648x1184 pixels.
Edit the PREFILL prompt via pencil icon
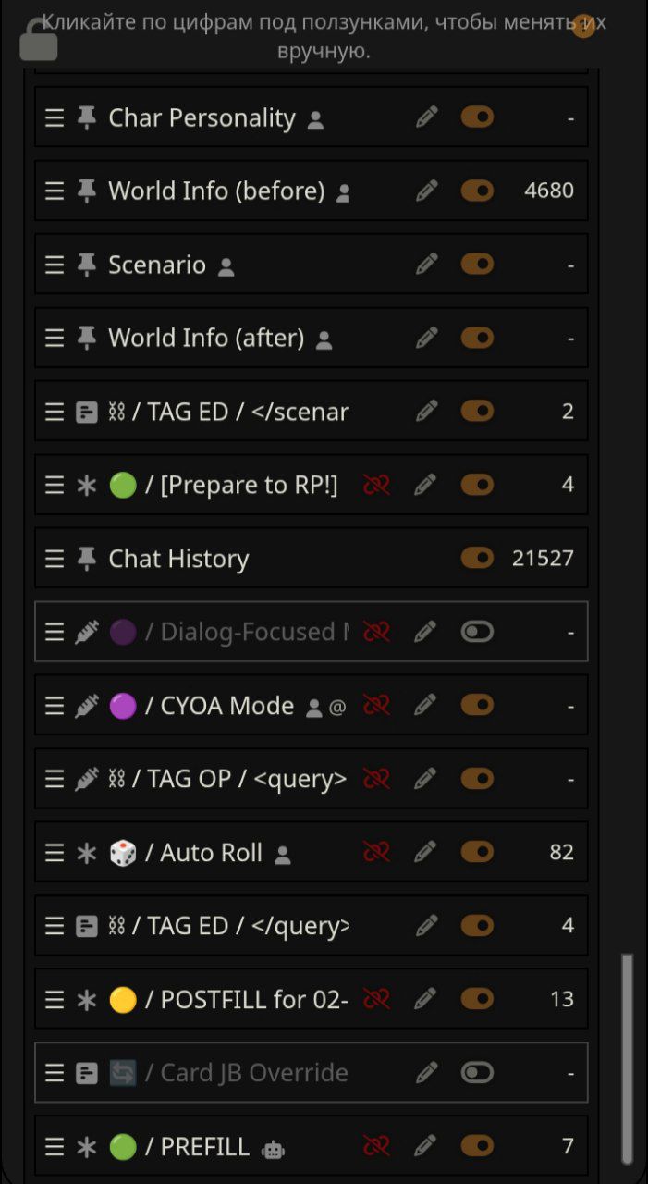tap(426, 1146)
